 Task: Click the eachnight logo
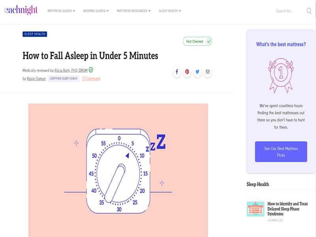pos(21,10)
